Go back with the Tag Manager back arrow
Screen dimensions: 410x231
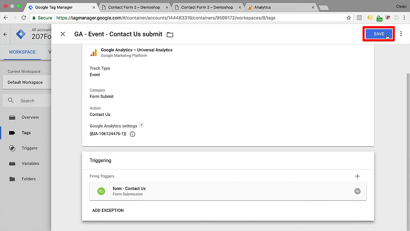(5, 34)
